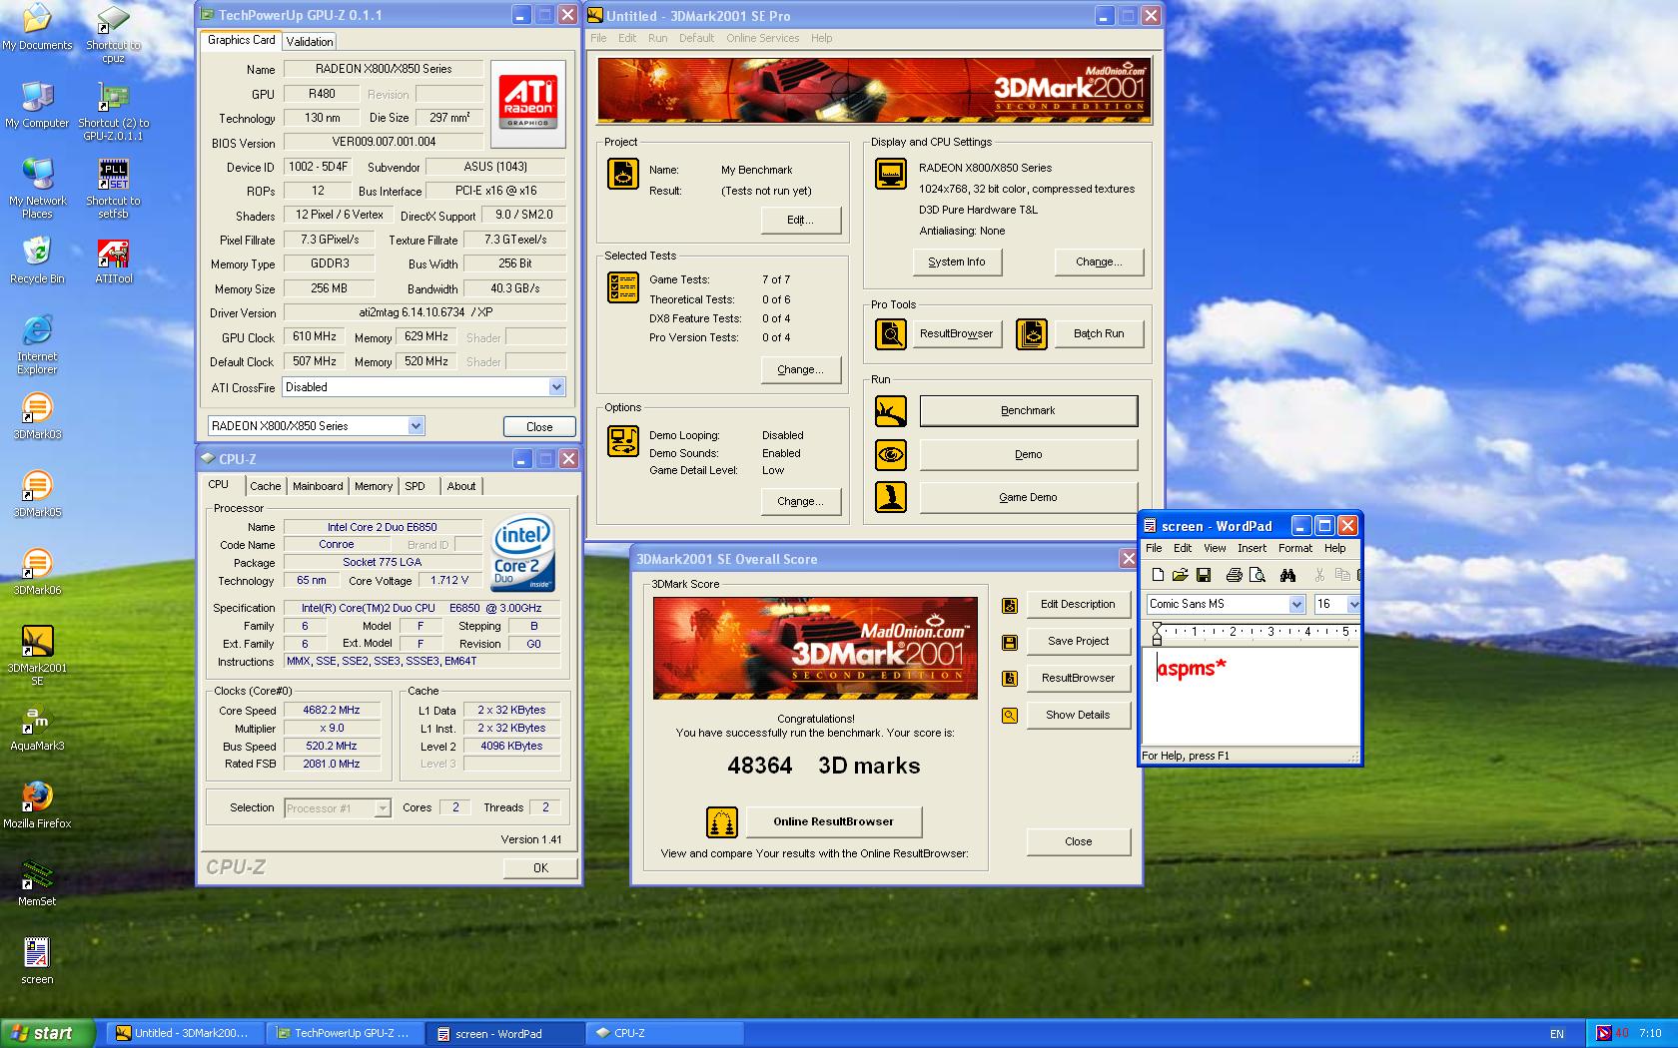Screen dimensions: 1678x1048
Task: Click the Edit Description button
Action: (1078, 604)
